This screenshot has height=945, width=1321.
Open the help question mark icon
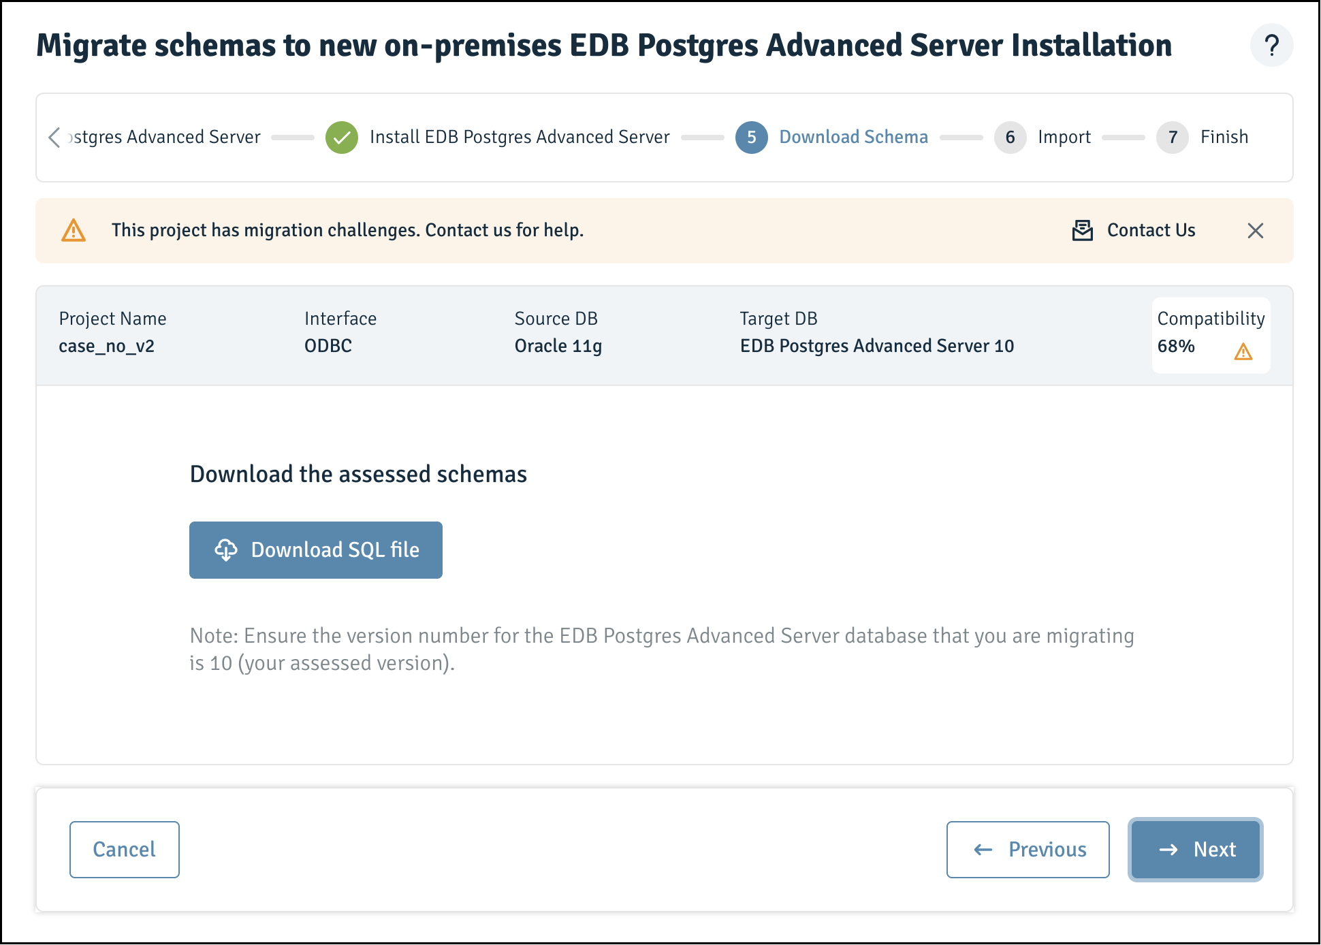(x=1271, y=46)
